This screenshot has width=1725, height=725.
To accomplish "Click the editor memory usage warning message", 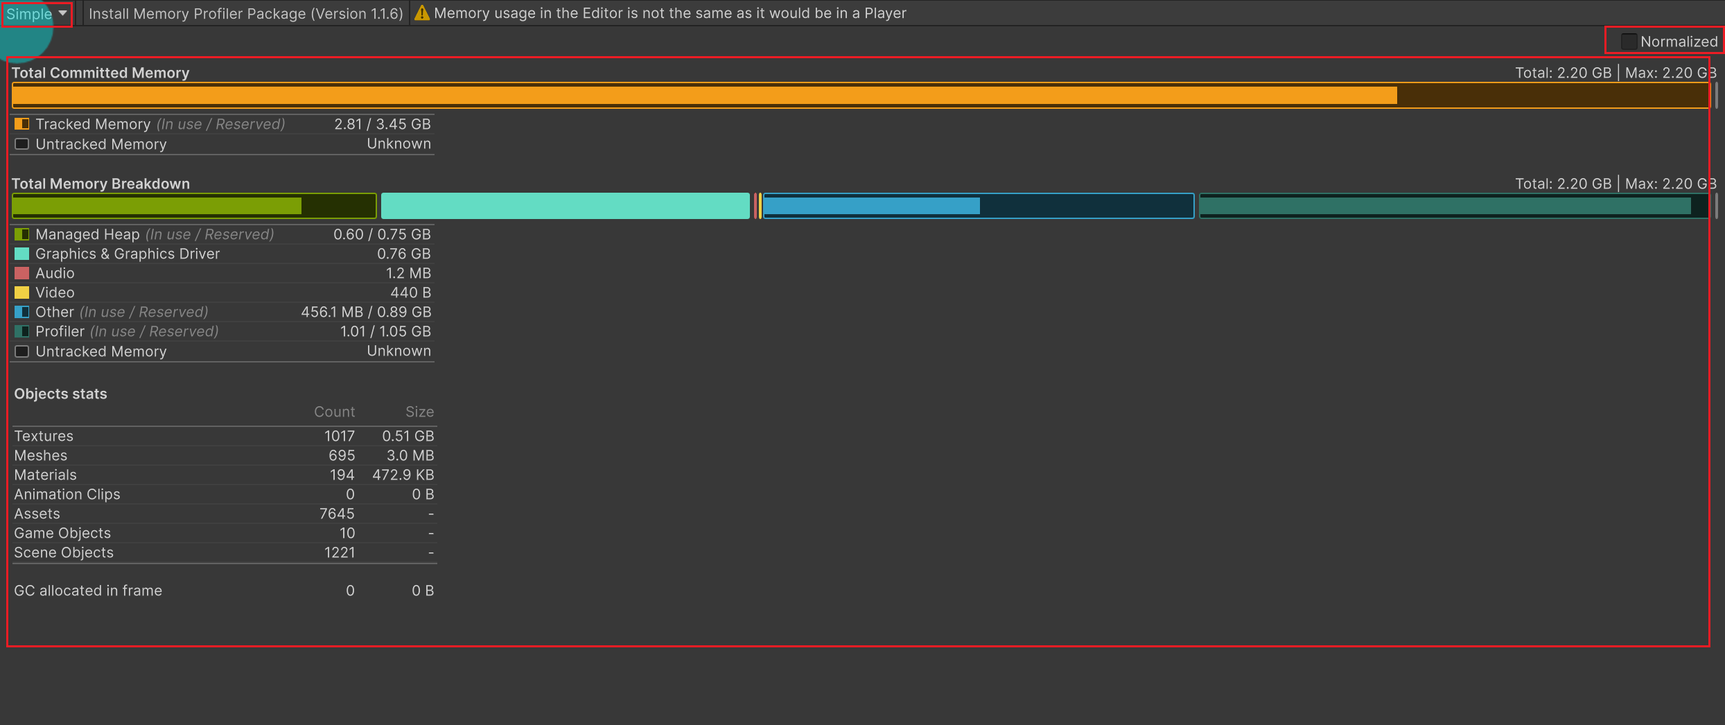I will pos(669,13).
